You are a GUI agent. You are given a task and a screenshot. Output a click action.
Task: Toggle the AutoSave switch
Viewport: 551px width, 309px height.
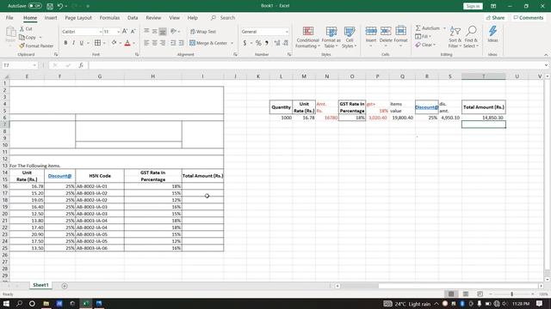coord(34,6)
